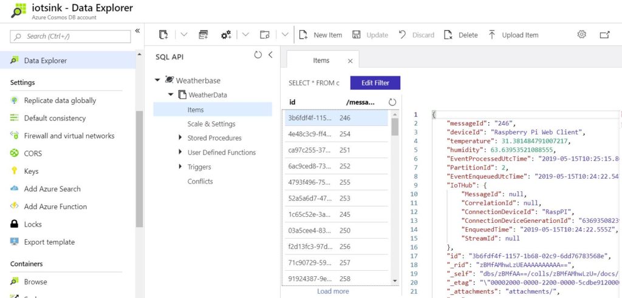Open the Stored Procedure dropdown arrow
Image resolution: width=622 pixels, height=298 pixels.
click(x=245, y=35)
